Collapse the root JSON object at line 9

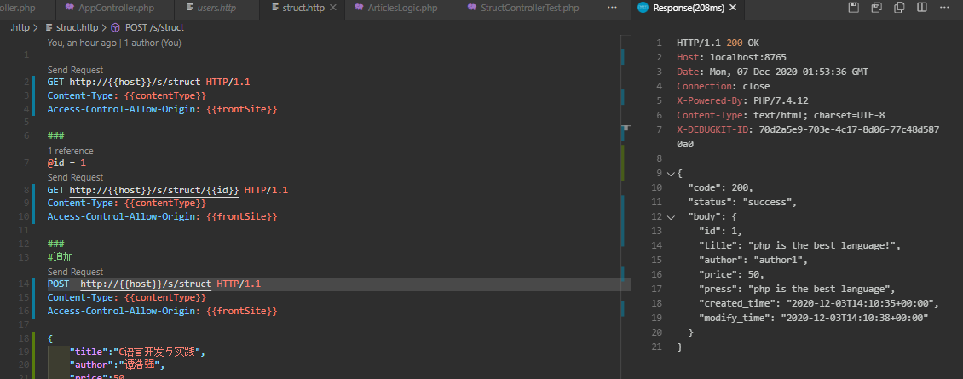point(670,173)
